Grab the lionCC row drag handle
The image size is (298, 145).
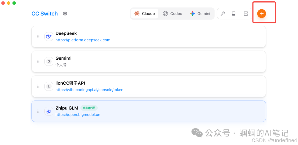click(x=38, y=86)
